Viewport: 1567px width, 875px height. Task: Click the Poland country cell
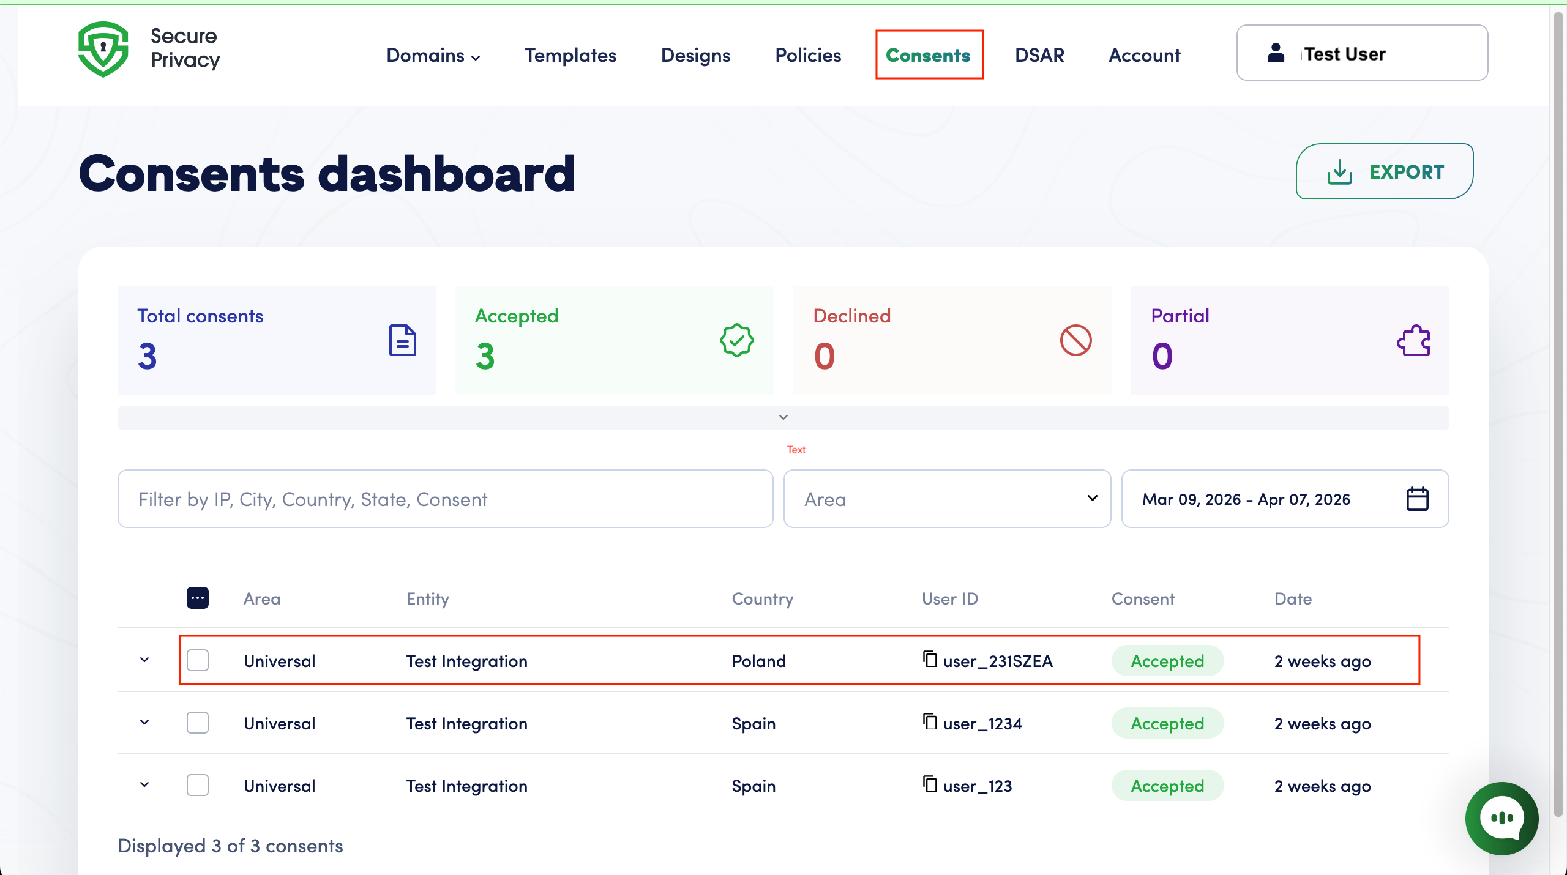tap(758, 661)
